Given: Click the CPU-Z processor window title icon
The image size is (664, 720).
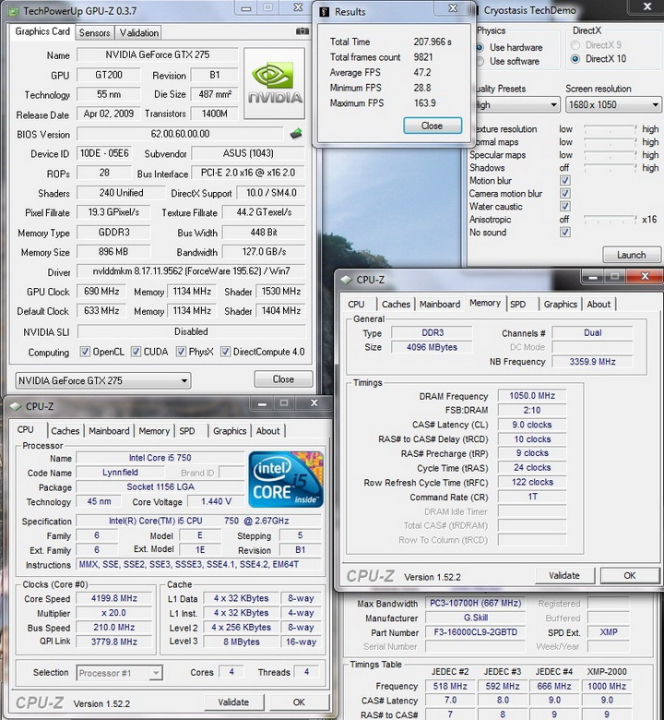Looking at the screenshot, I should [x=16, y=406].
